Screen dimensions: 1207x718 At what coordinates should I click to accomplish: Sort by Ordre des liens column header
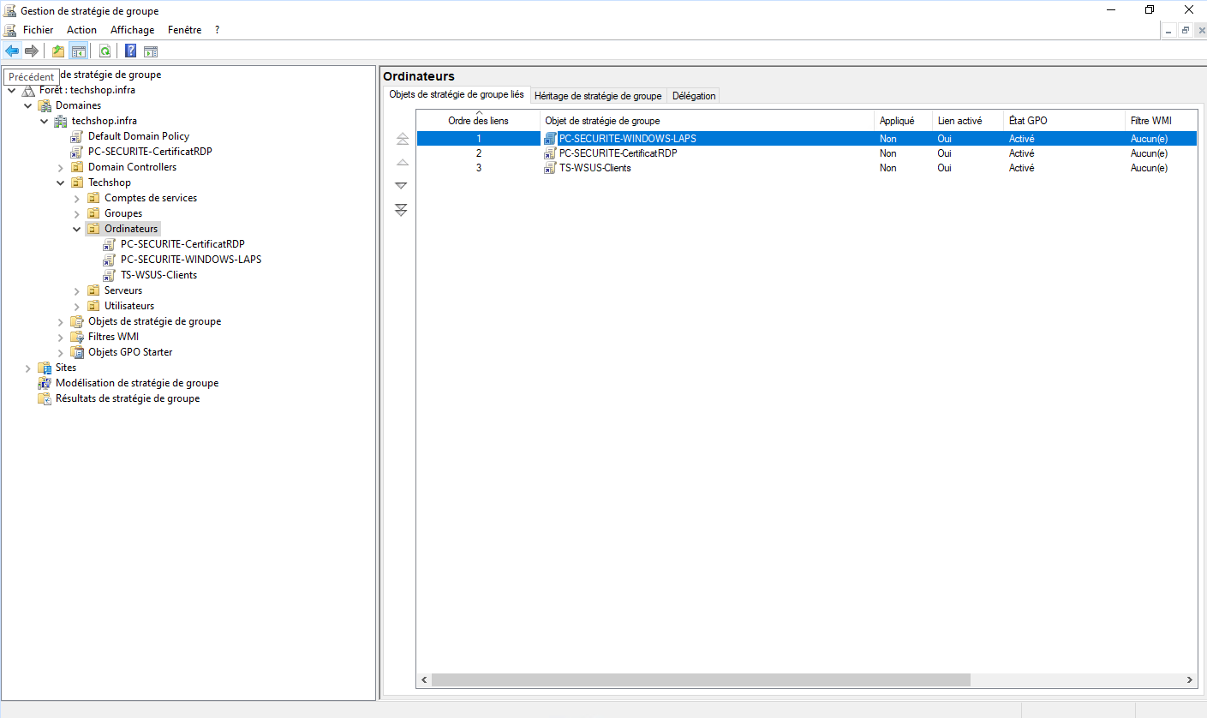pos(478,121)
